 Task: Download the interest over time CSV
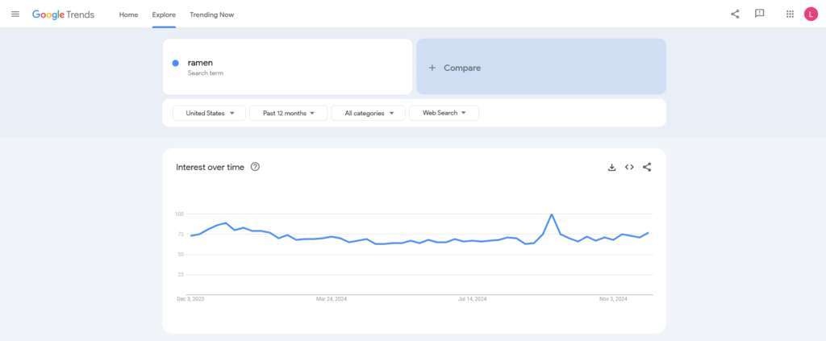point(611,167)
